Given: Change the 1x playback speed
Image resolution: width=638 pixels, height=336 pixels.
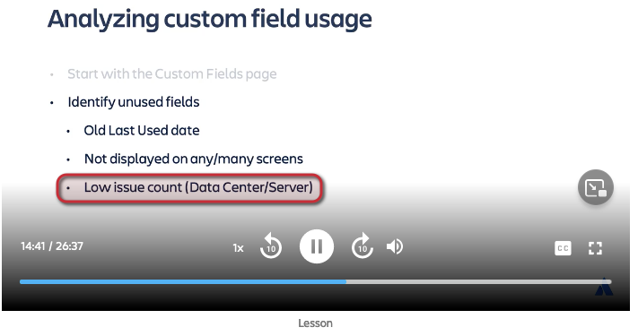Looking at the screenshot, I should (238, 248).
